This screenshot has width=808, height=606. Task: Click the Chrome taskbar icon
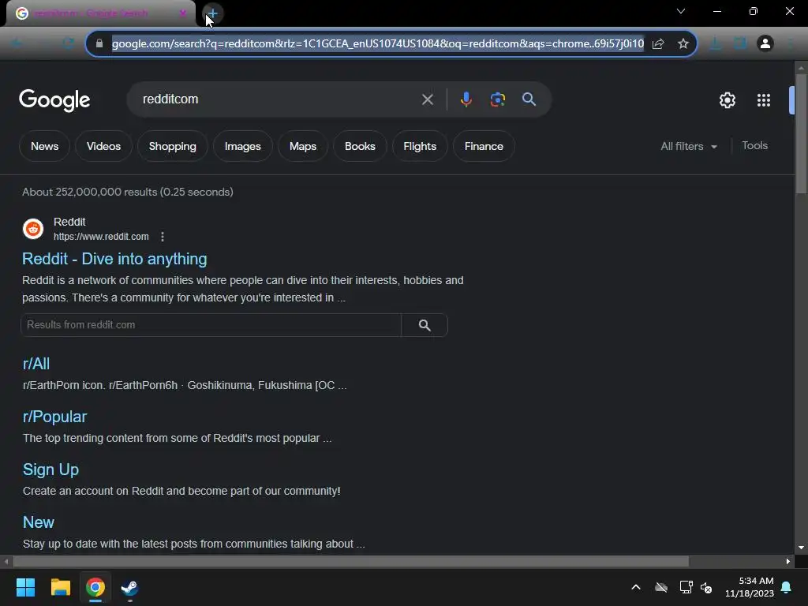click(x=95, y=587)
